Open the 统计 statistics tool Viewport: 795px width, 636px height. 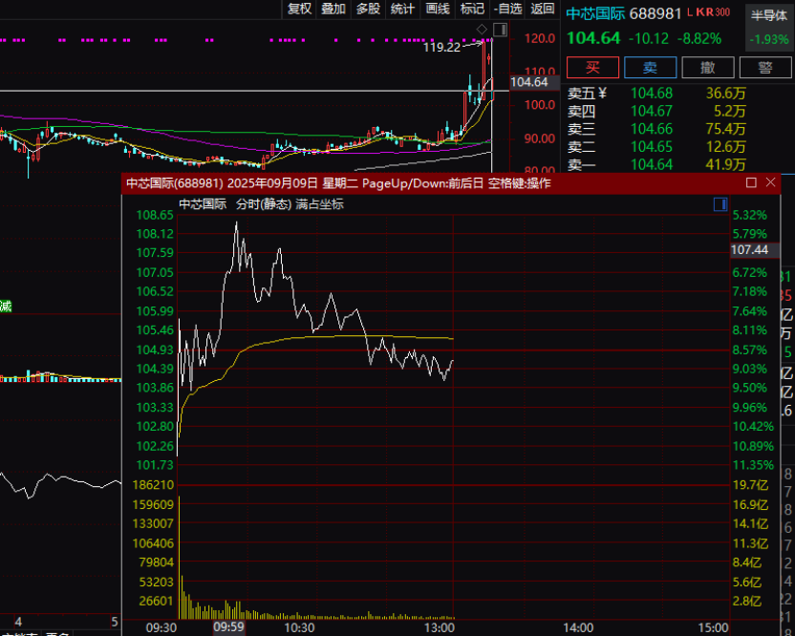click(x=402, y=9)
